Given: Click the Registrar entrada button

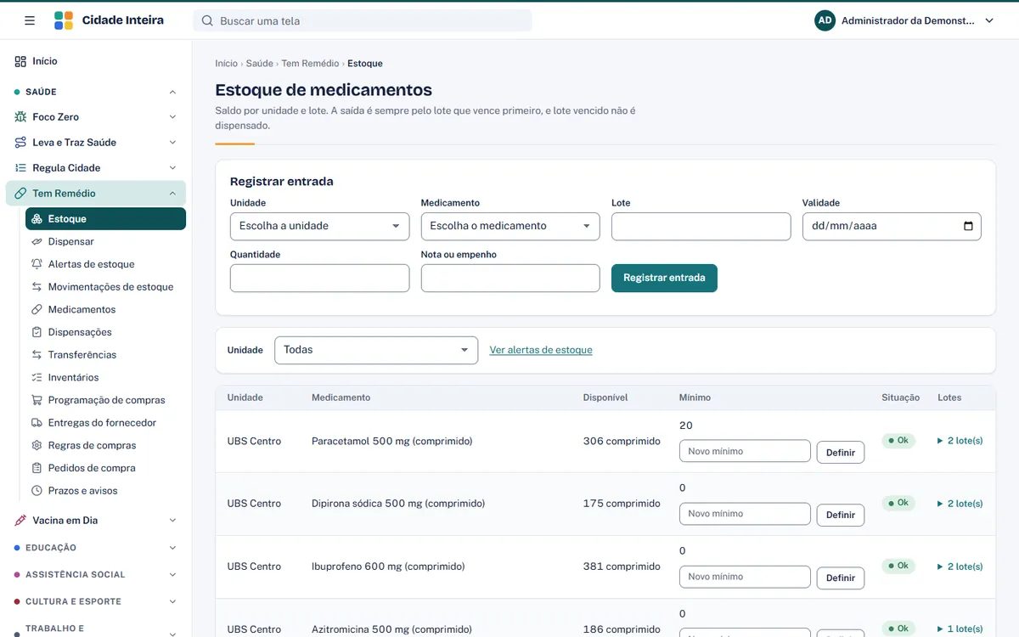Looking at the screenshot, I should click(664, 278).
